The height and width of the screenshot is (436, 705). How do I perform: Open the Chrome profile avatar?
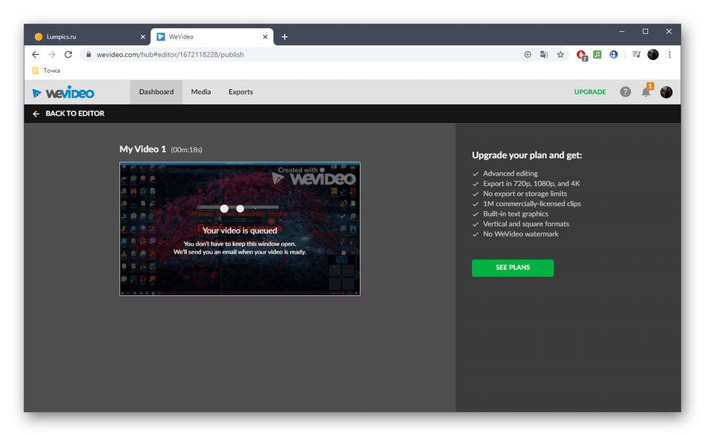pyautogui.click(x=653, y=54)
